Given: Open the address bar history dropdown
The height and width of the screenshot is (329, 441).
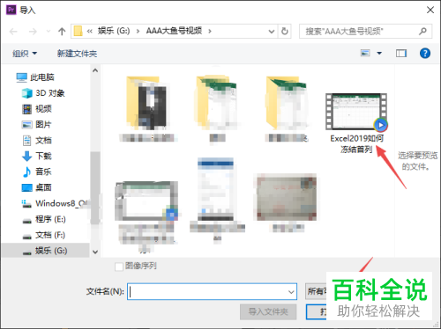Looking at the screenshot, I should click(x=272, y=32).
